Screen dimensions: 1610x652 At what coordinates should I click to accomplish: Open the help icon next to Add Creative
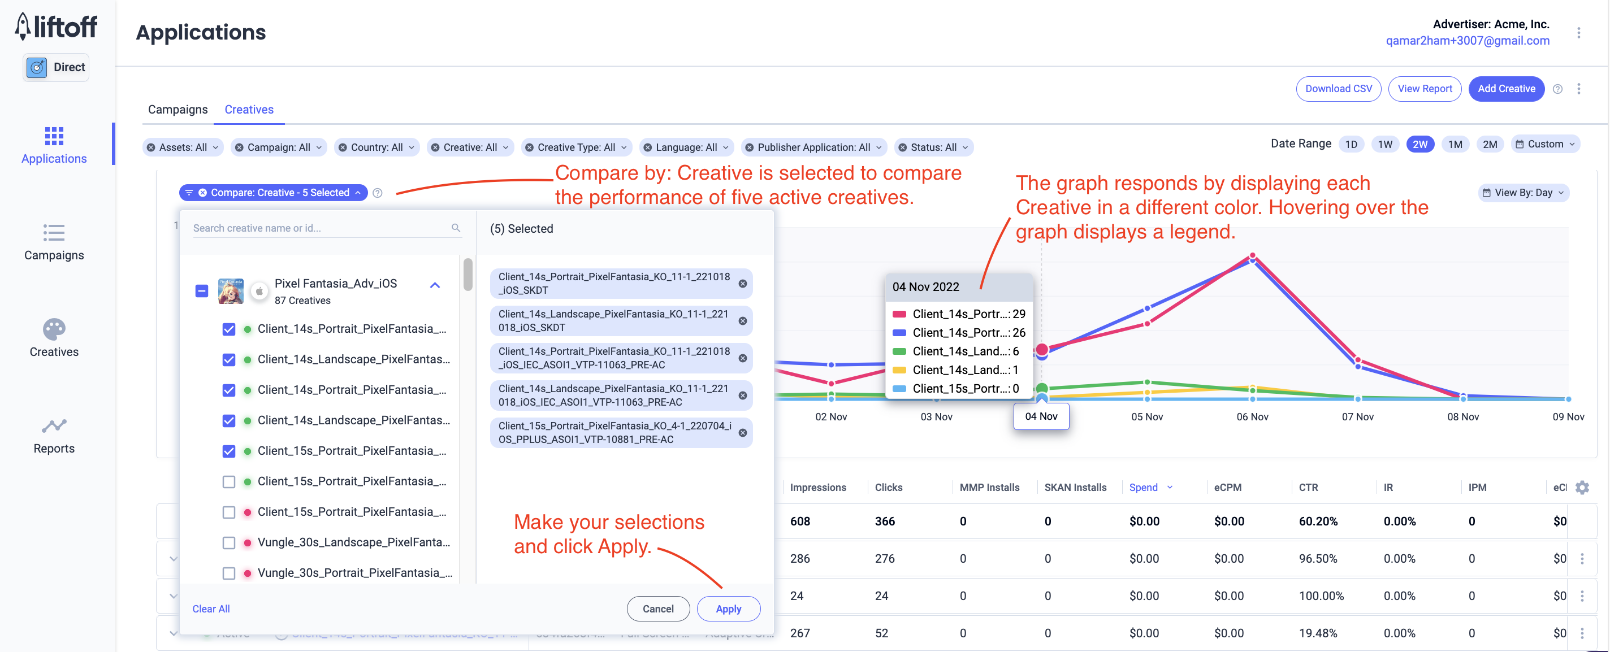click(x=1557, y=89)
